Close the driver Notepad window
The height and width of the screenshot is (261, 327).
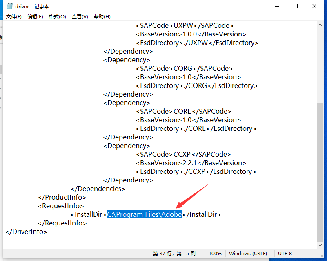point(314,6)
